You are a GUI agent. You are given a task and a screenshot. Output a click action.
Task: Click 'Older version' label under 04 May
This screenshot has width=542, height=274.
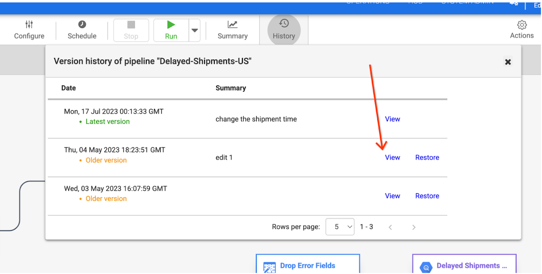pyautogui.click(x=106, y=160)
